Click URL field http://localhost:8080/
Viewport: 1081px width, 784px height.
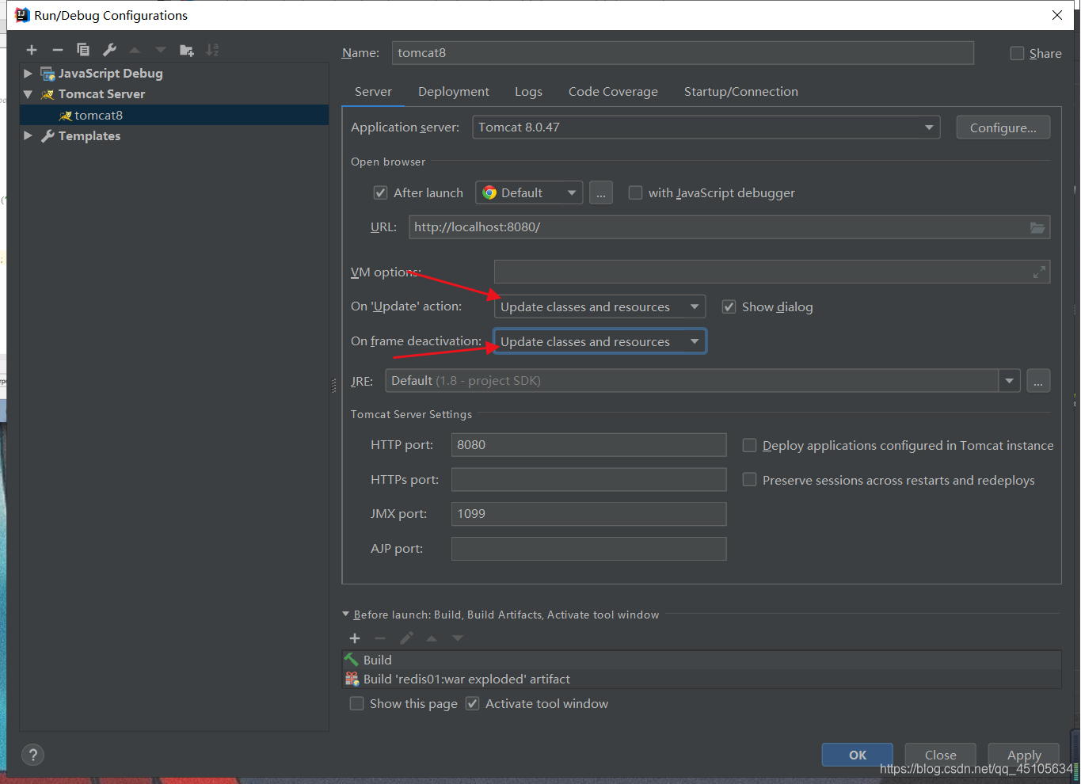(729, 227)
